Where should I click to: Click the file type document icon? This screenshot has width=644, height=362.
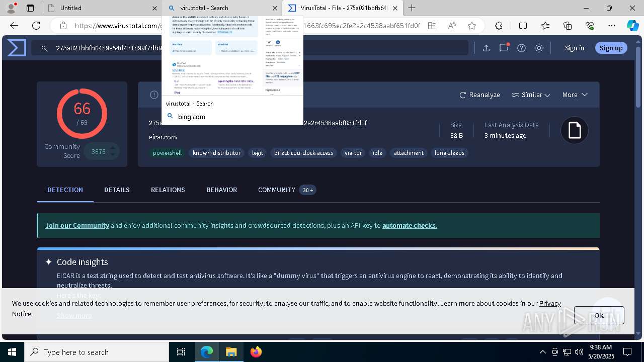[x=575, y=131]
